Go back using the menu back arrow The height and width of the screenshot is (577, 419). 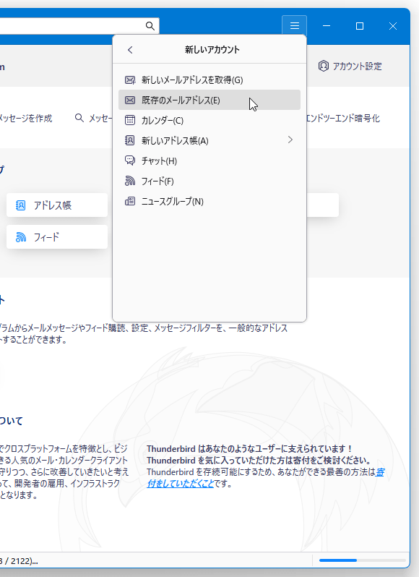coord(130,50)
